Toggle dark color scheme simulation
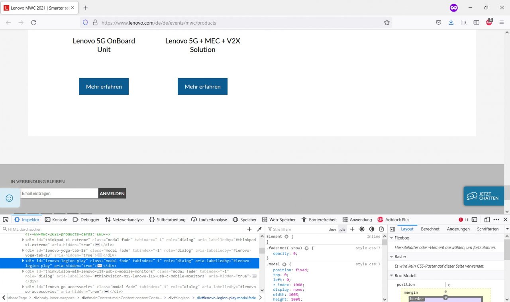510x302 pixels. click(372, 229)
